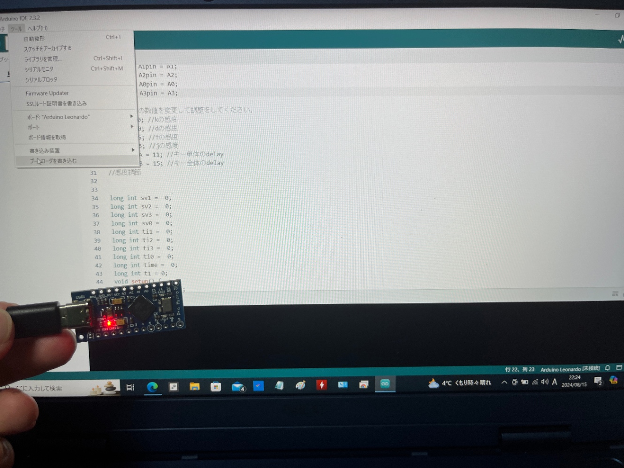Screen dimensions: 624x468
Task: Open Mail app on the taskbar
Action: (x=238, y=387)
